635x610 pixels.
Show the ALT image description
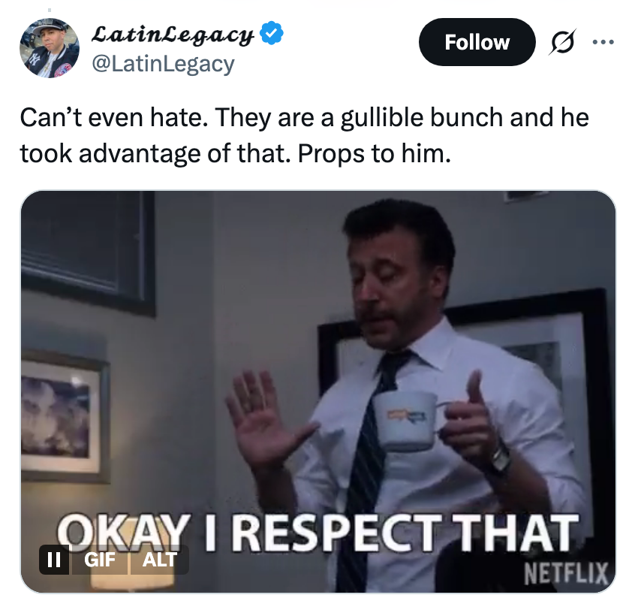[x=159, y=560]
